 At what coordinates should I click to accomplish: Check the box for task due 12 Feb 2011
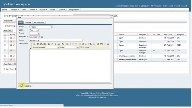point(5,59)
